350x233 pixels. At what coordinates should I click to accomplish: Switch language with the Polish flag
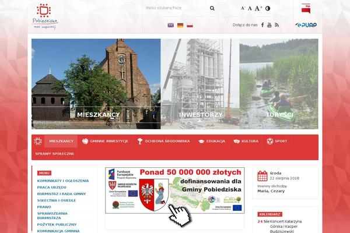point(190,25)
